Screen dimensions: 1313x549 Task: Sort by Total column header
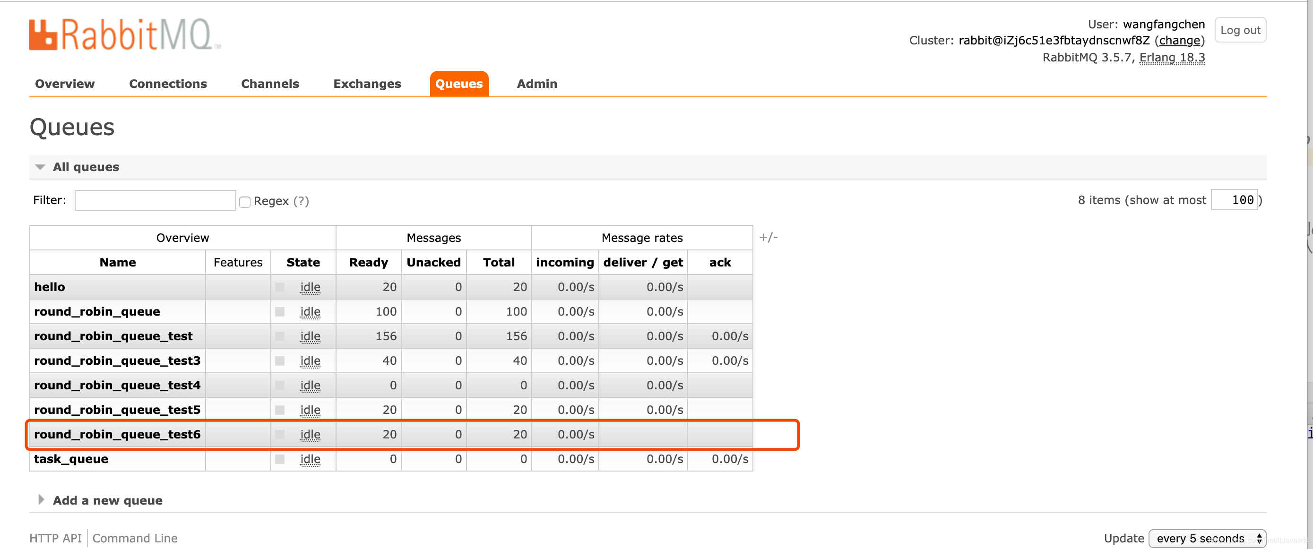coord(499,262)
